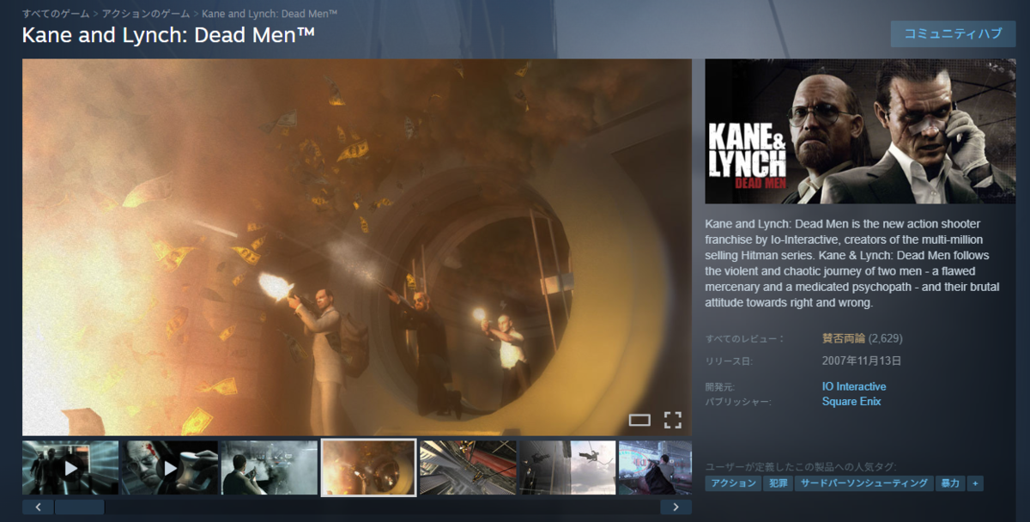The width and height of the screenshot is (1030, 522).
Task: Open fullscreen view icon on screenshot
Action: [673, 420]
